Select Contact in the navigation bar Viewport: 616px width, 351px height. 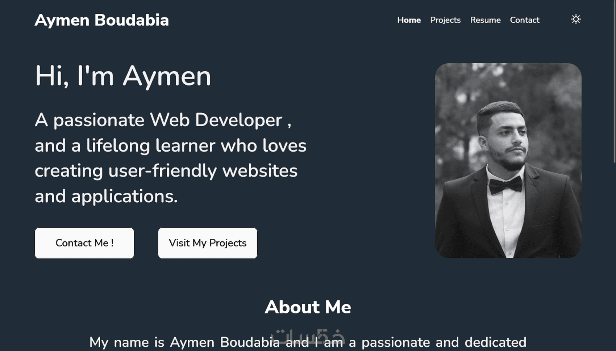(525, 20)
